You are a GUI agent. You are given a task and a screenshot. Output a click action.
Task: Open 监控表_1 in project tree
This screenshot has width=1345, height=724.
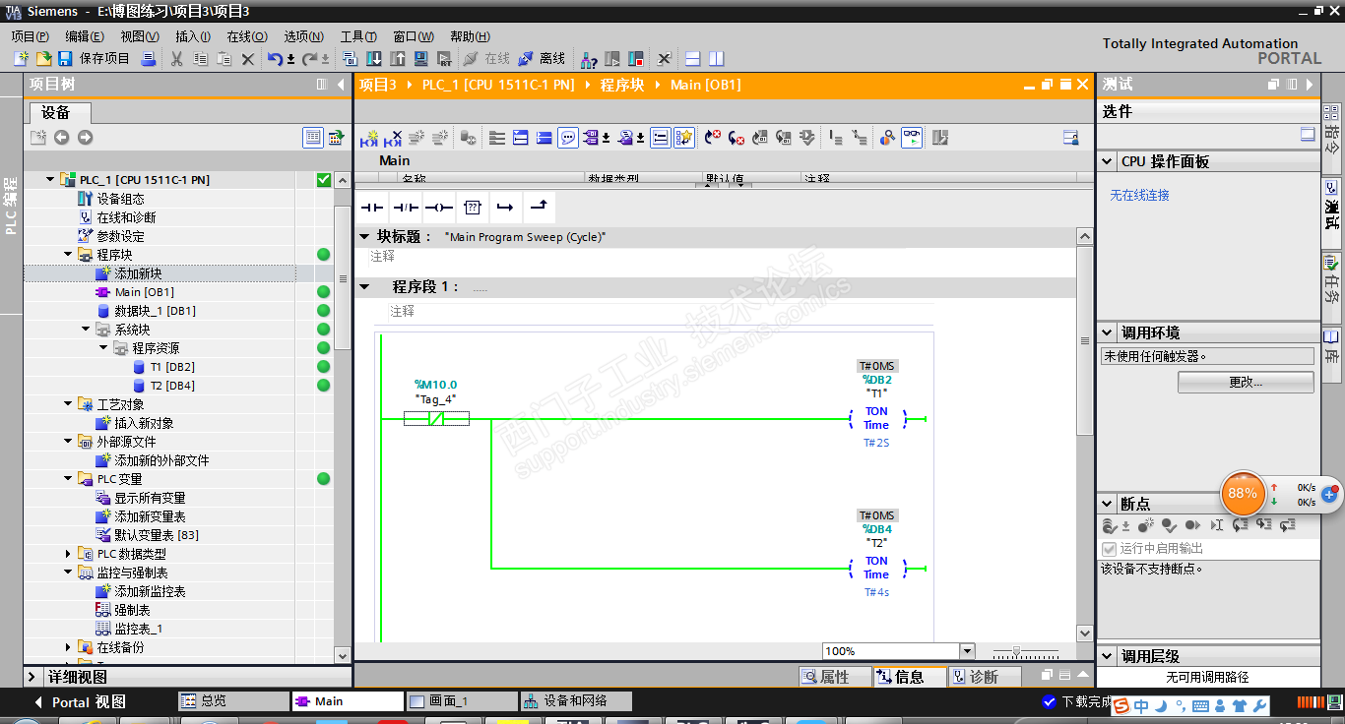click(x=138, y=629)
